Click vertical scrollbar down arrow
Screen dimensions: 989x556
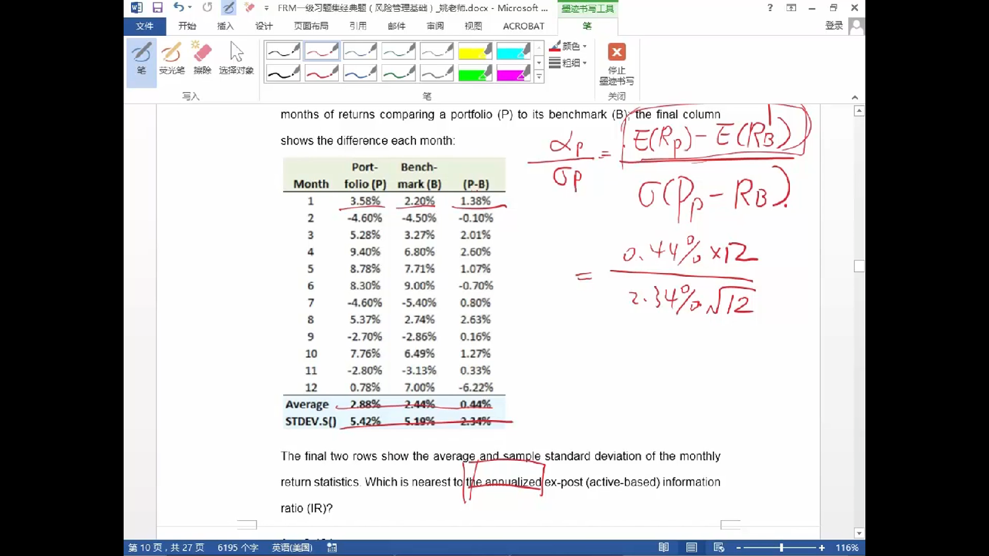point(859,533)
